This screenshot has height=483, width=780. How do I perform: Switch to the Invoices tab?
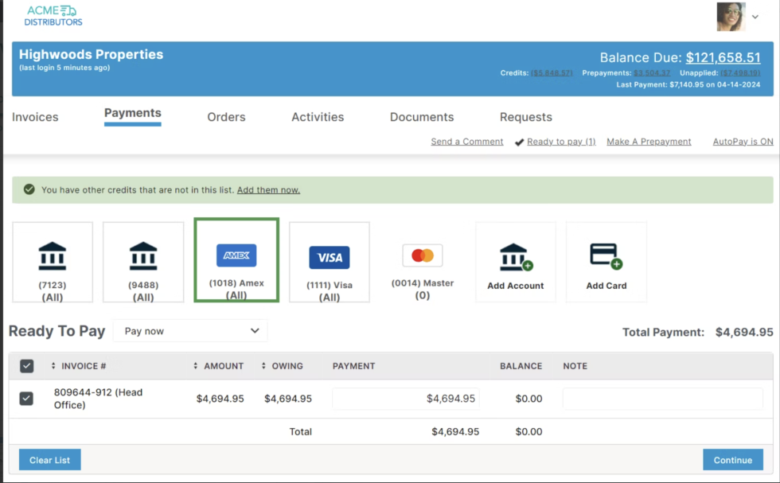pyautogui.click(x=35, y=117)
